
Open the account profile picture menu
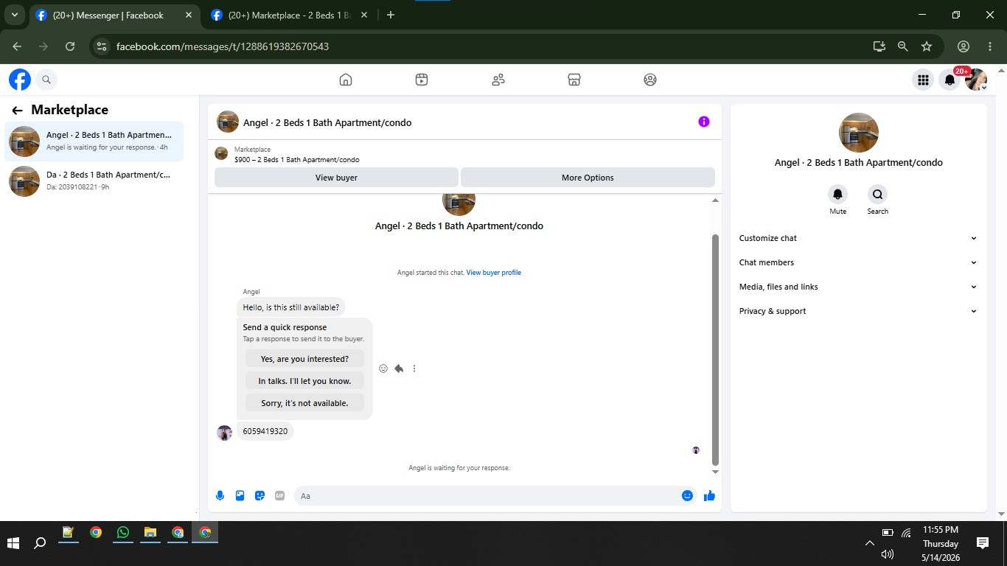[976, 80]
